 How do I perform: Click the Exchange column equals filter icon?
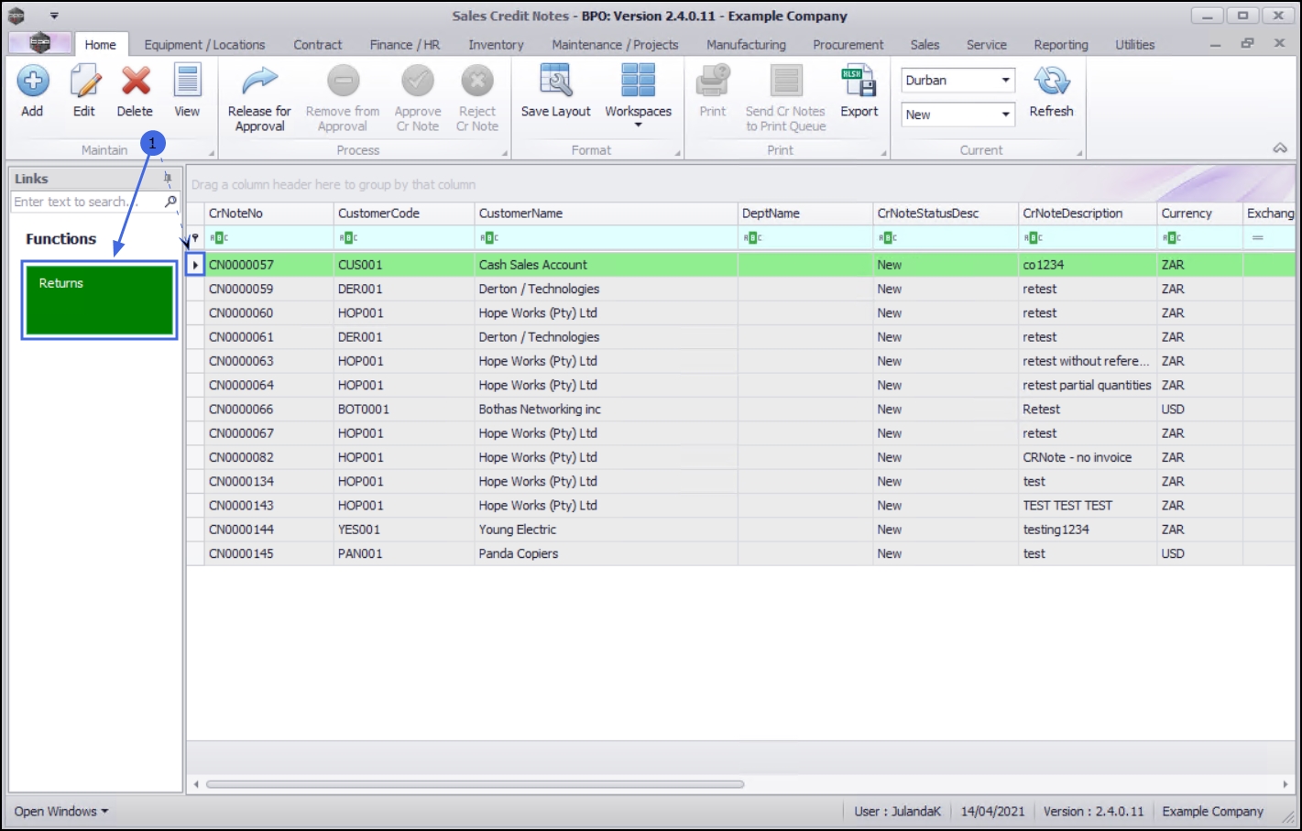[1258, 238]
